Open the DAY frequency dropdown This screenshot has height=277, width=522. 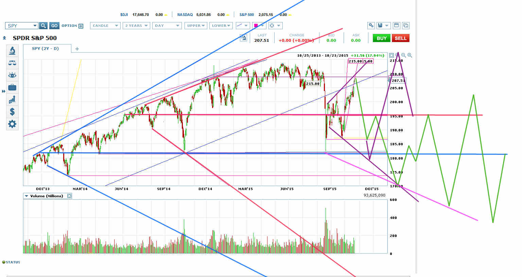(167, 25)
